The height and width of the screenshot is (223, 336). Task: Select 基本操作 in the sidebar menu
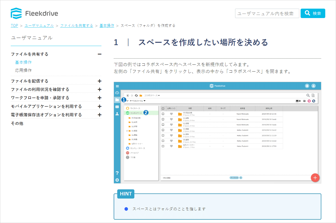pos(23,62)
